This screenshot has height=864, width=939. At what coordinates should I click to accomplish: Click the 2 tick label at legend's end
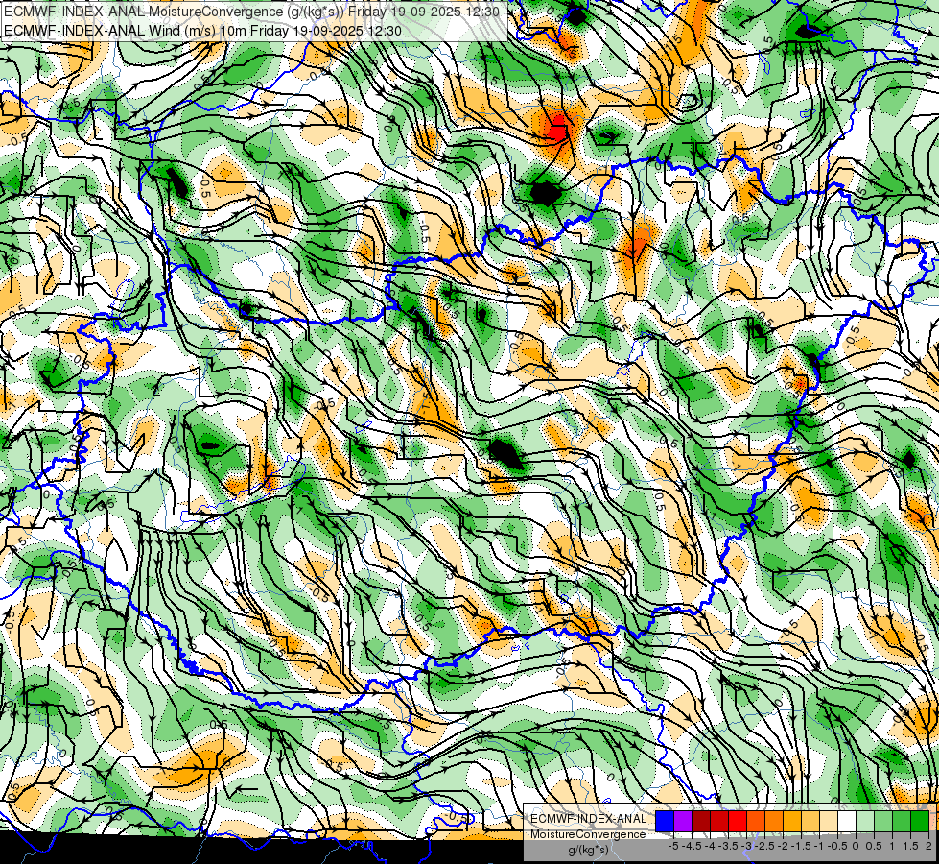[x=928, y=846]
